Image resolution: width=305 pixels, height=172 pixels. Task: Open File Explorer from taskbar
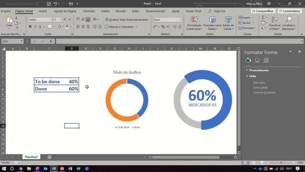click(29, 169)
